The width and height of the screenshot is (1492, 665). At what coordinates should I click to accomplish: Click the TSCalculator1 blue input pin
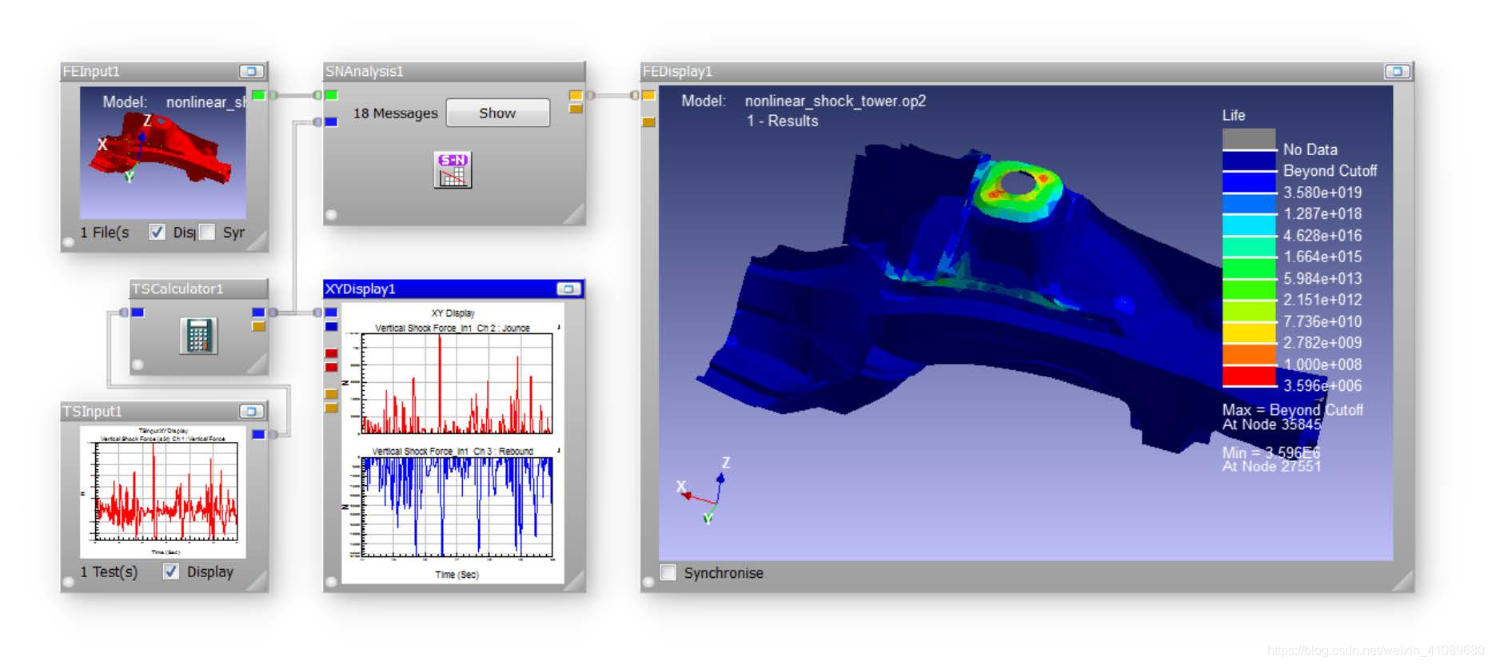click(x=138, y=313)
